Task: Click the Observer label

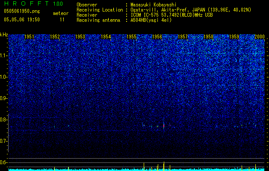Action: tap(87, 5)
